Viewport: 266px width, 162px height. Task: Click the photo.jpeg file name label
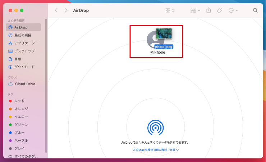click(164, 47)
